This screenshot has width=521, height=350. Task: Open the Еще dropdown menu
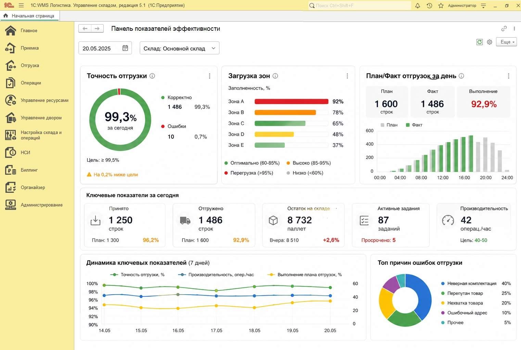pos(506,42)
